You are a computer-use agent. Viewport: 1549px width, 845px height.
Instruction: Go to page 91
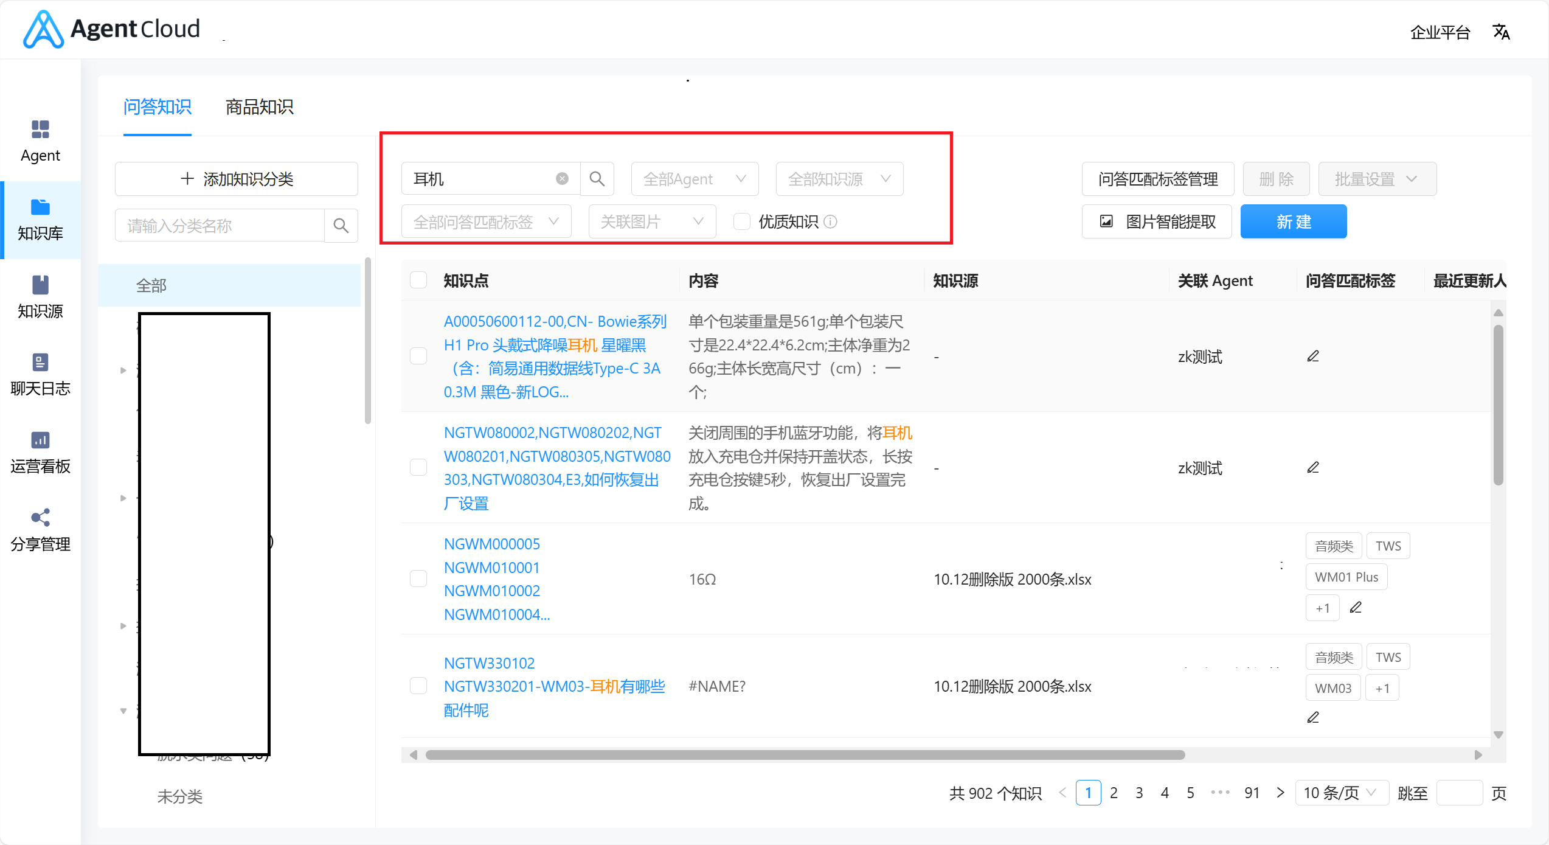pos(1252,793)
